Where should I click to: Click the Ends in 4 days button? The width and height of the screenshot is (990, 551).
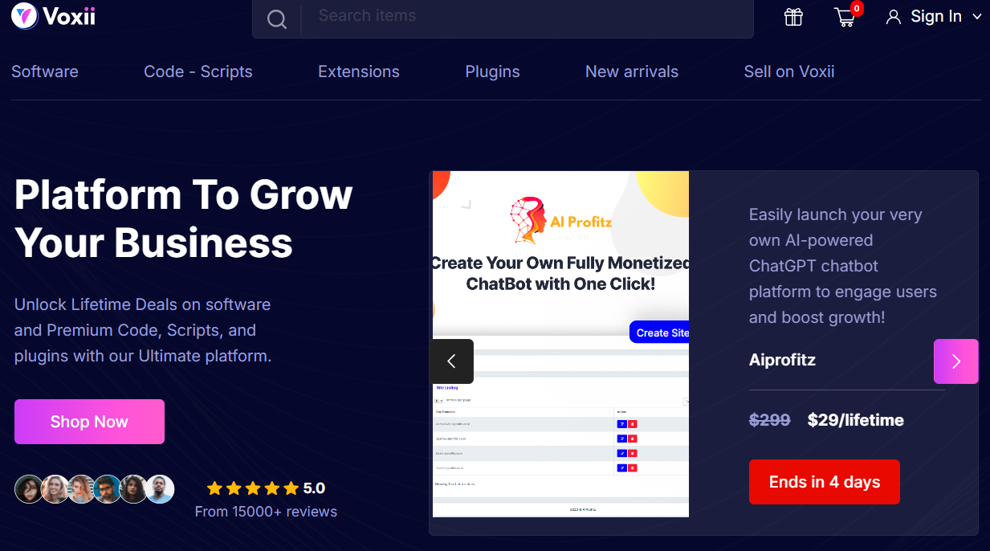pyautogui.click(x=825, y=482)
